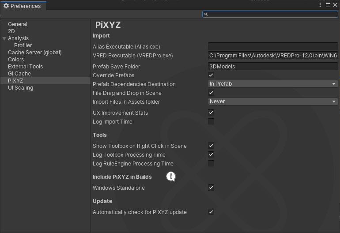340x233 pixels.
Task: Open General preferences section
Action: 18,24
